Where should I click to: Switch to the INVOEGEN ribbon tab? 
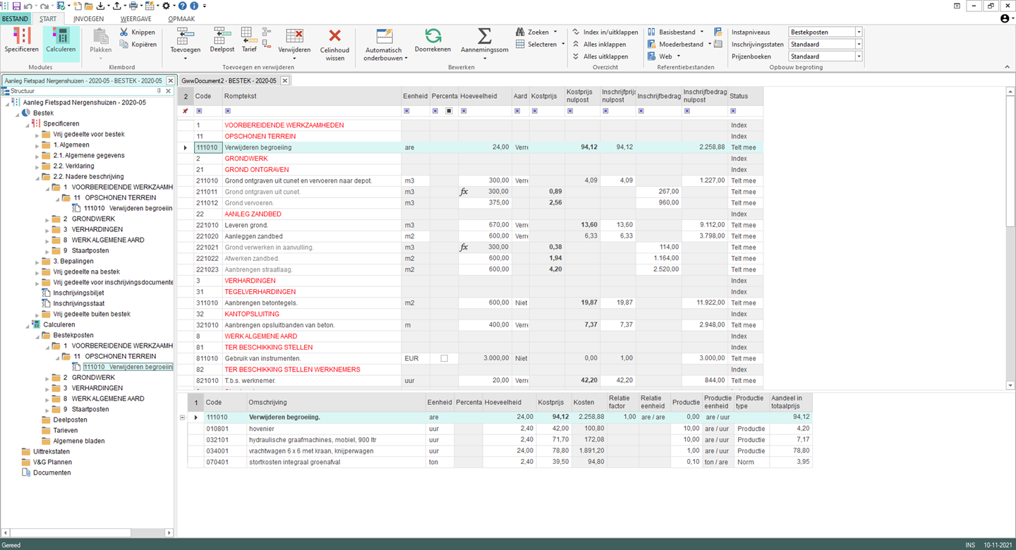coord(88,19)
